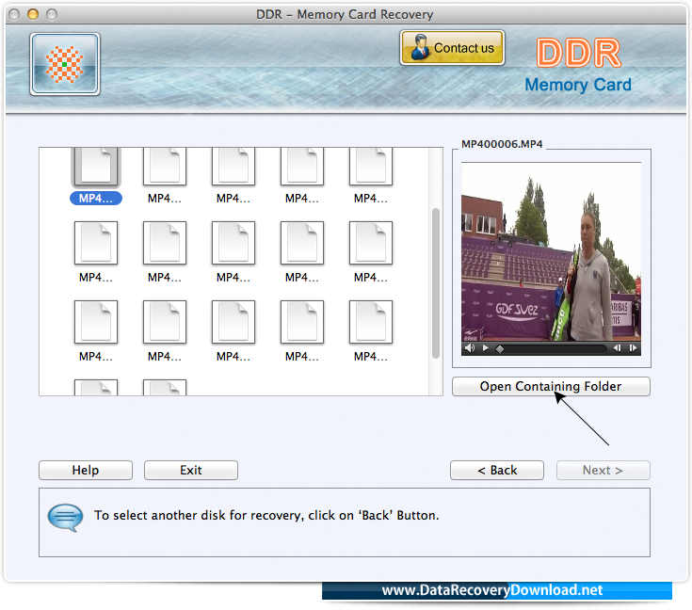This screenshot has width=692, height=610.
Task: Click the orange window minimize button
Action: click(x=33, y=14)
